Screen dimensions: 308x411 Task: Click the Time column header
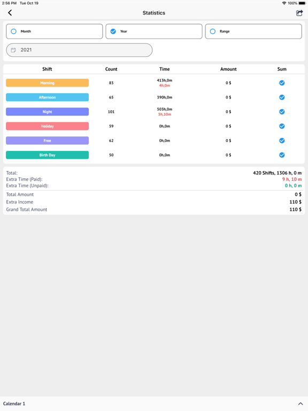pos(165,69)
